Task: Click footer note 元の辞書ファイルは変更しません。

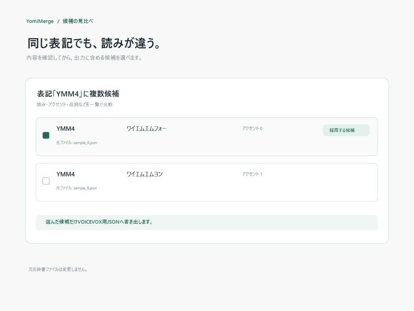Action: pyautogui.click(x=58, y=269)
